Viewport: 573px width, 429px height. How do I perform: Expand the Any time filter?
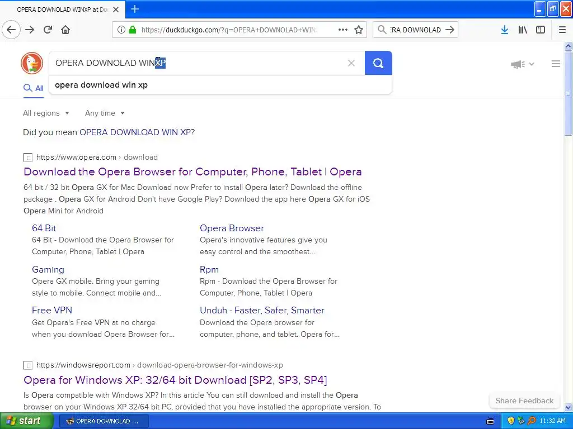(105, 113)
